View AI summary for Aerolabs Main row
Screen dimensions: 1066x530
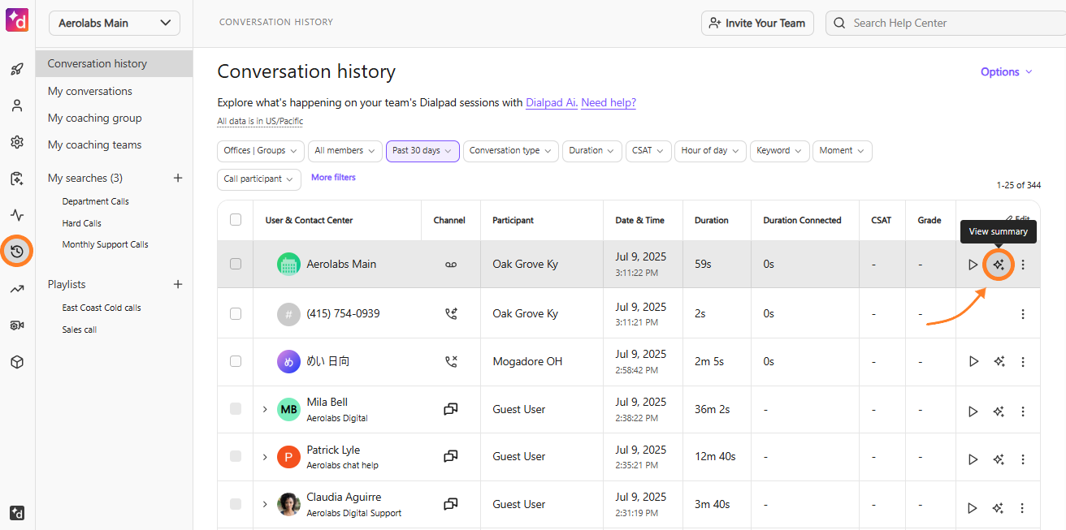point(999,265)
